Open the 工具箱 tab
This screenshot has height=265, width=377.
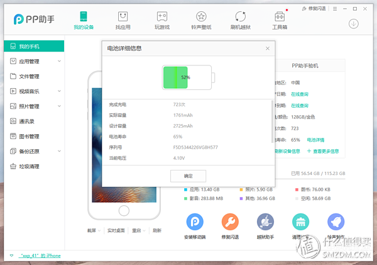coord(280,21)
